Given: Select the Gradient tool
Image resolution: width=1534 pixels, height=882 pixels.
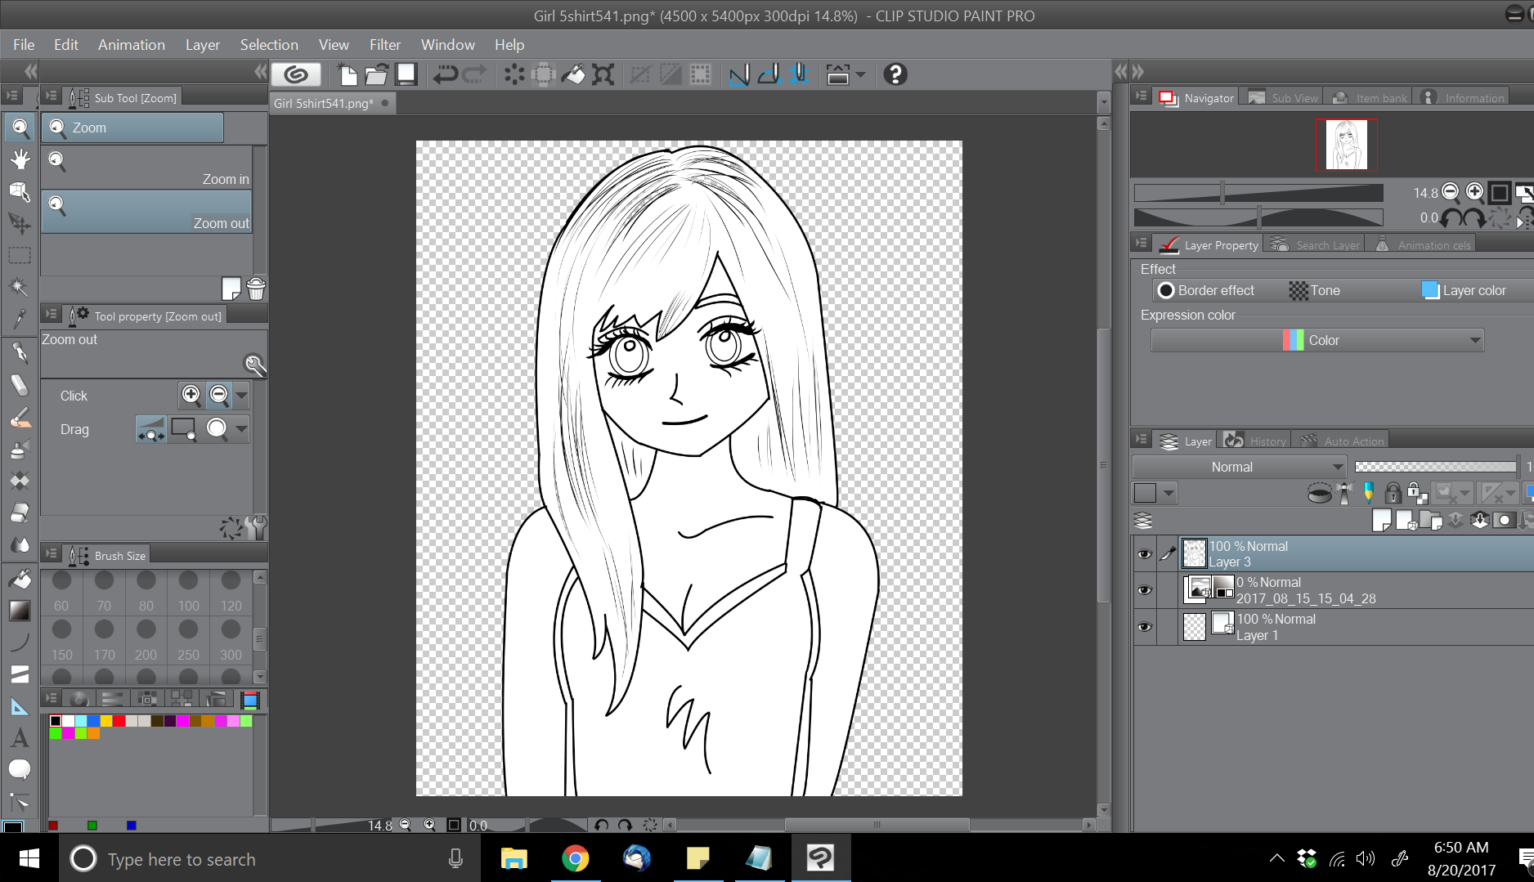Looking at the screenshot, I should pyautogui.click(x=20, y=611).
